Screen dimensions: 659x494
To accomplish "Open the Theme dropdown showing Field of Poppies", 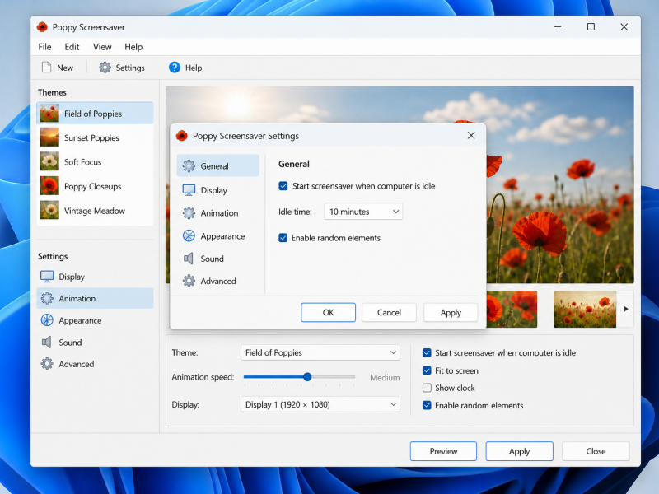I will pyautogui.click(x=320, y=352).
